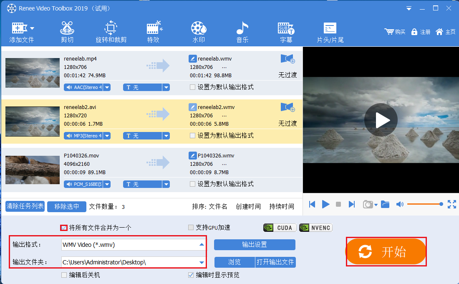The image size is (459, 284).
Task: Add transition for reneelab2.avi row
Action: (288, 107)
